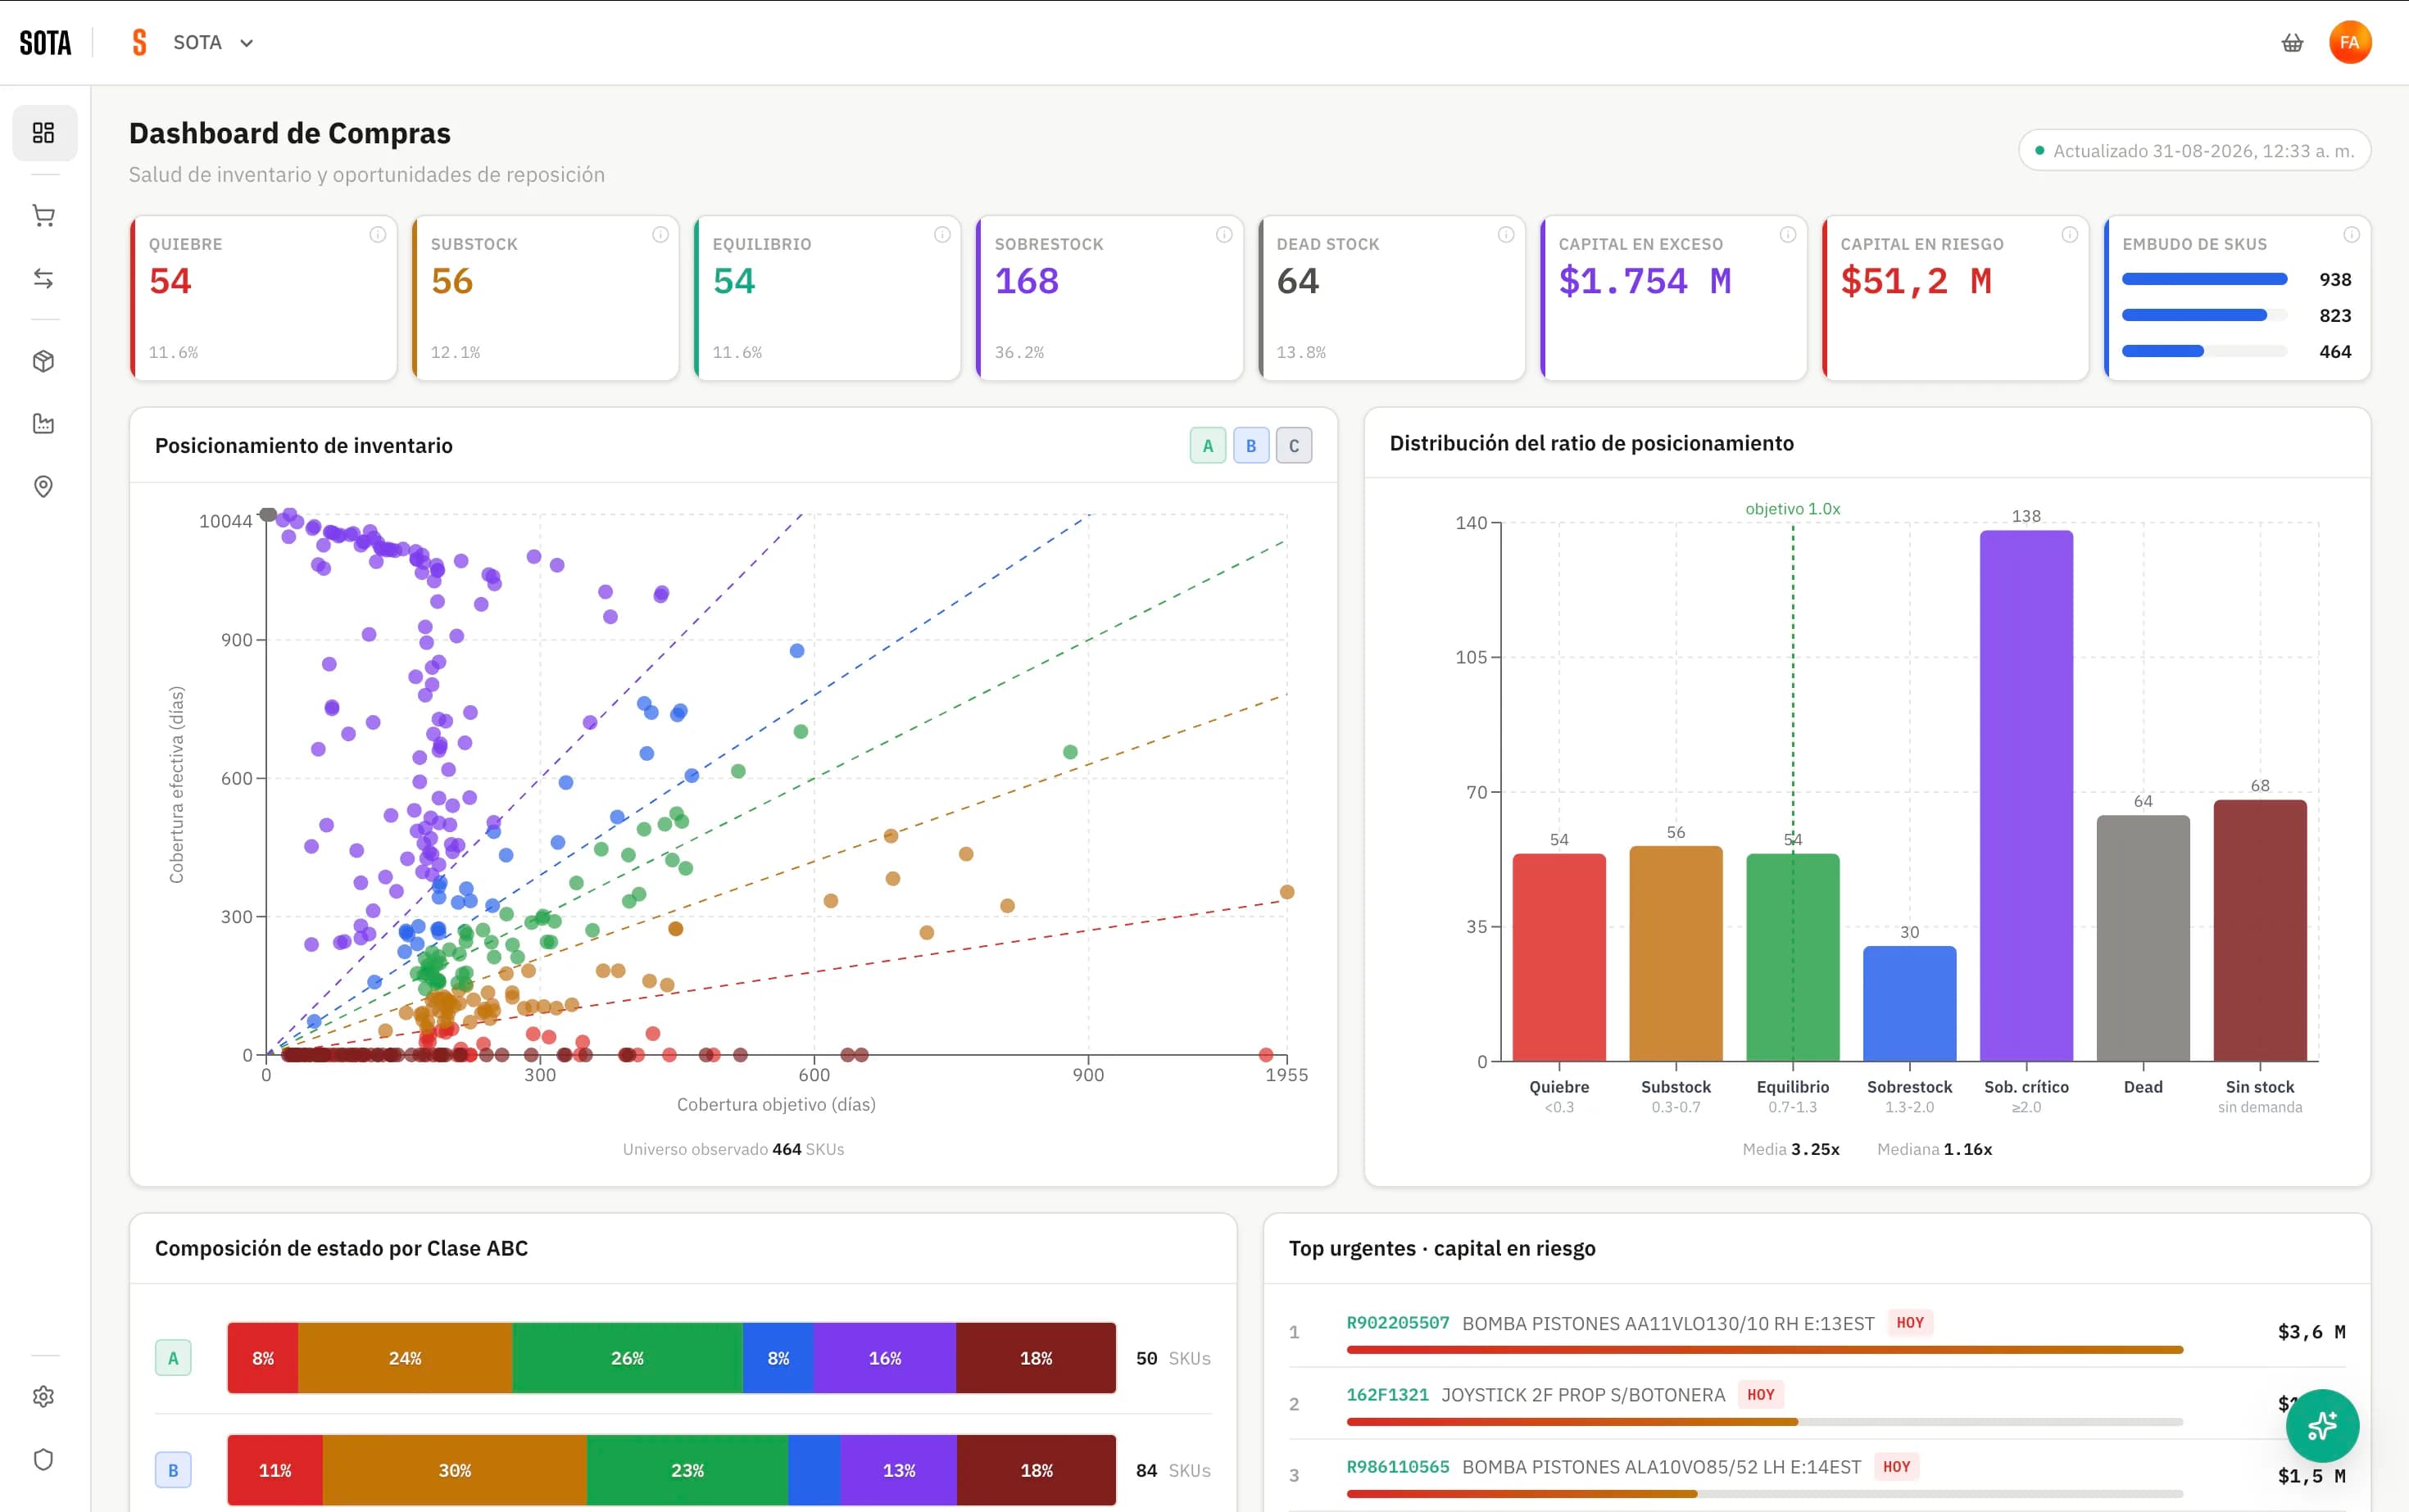
Task: Click the Capital en Exceso $1.754 M value
Action: (x=1645, y=281)
